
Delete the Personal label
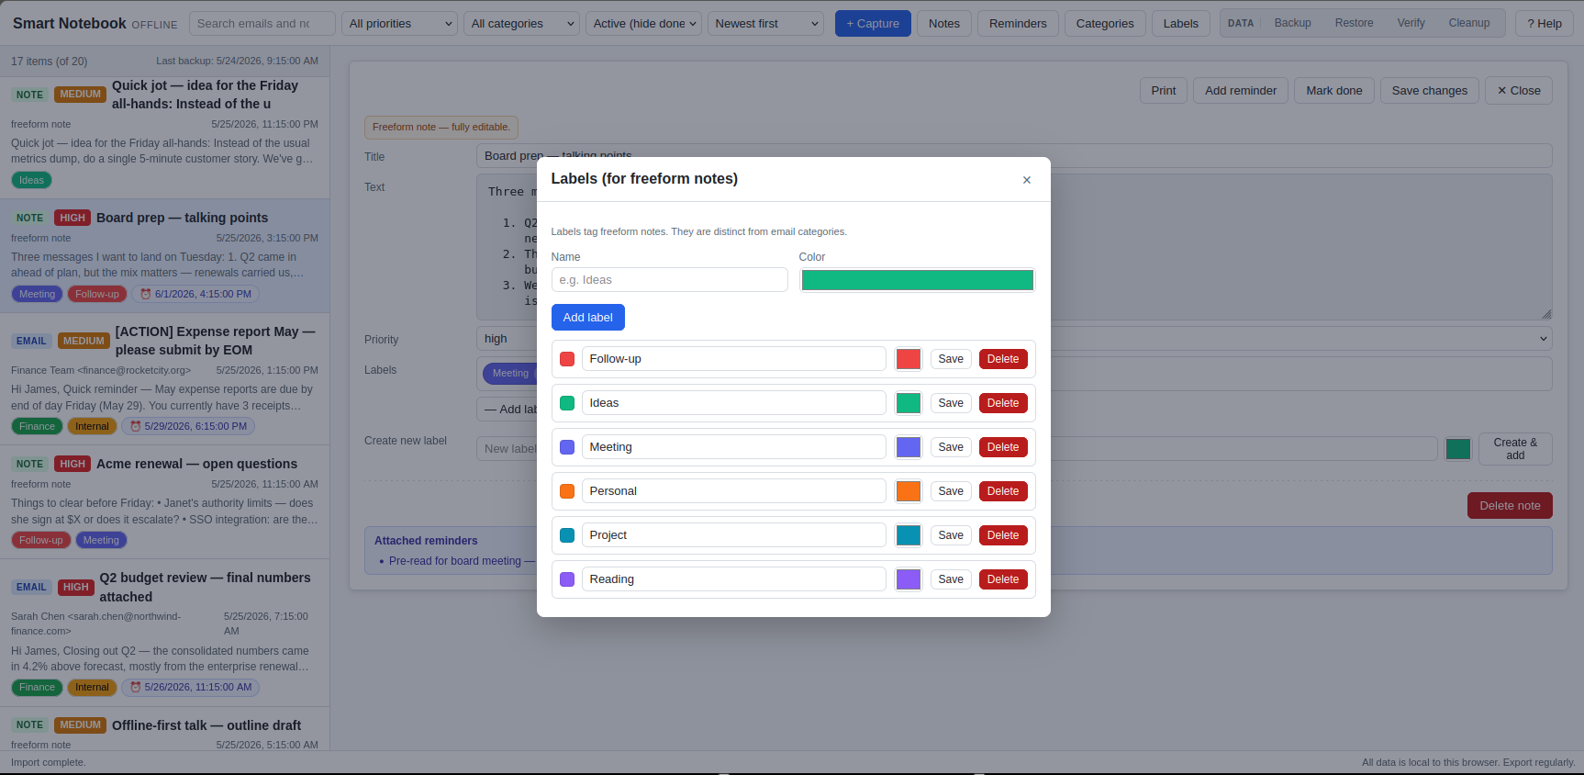pyautogui.click(x=1002, y=491)
